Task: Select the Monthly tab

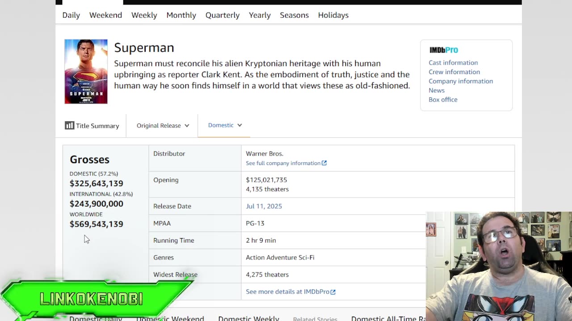Action: [x=181, y=15]
